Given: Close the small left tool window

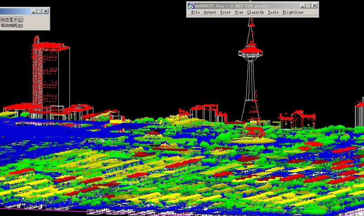Looking at the screenshot, I should (x=46, y=11).
